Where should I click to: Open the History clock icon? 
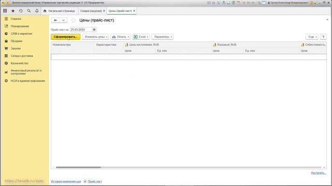point(21,11)
